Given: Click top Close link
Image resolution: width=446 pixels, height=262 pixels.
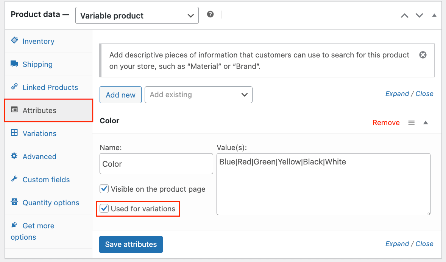Looking at the screenshot, I should click(424, 94).
